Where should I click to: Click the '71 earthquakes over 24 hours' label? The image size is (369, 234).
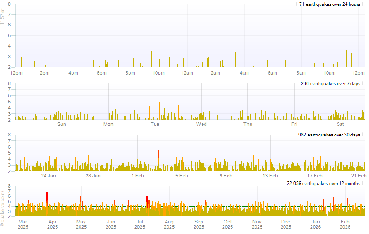tap(330, 4)
